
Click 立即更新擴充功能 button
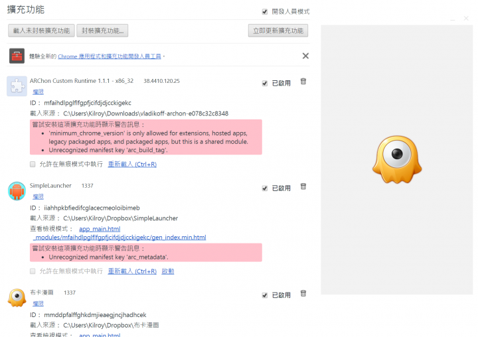click(278, 31)
